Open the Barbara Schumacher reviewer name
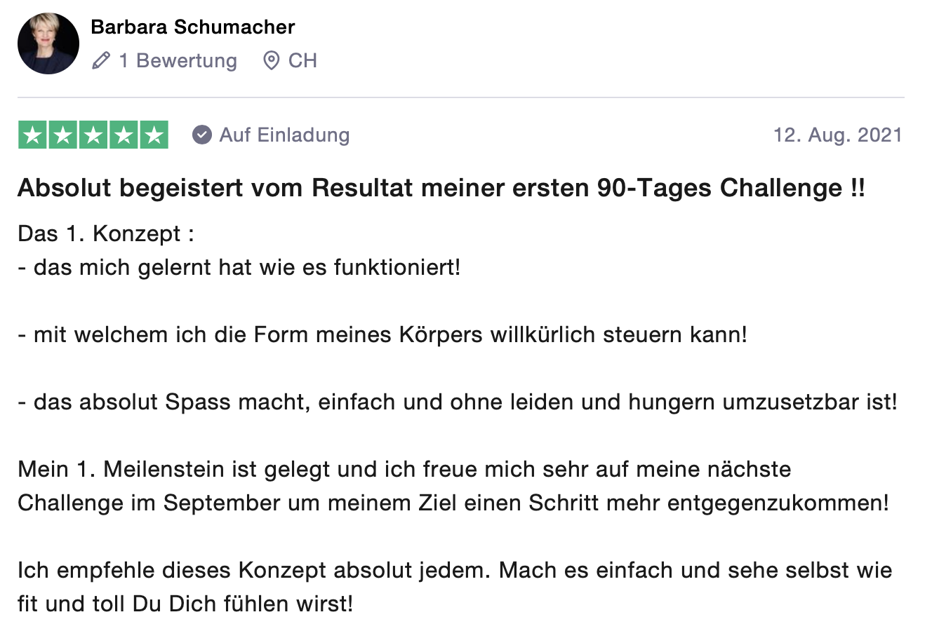The height and width of the screenshot is (638, 932). tap(193, 27)
